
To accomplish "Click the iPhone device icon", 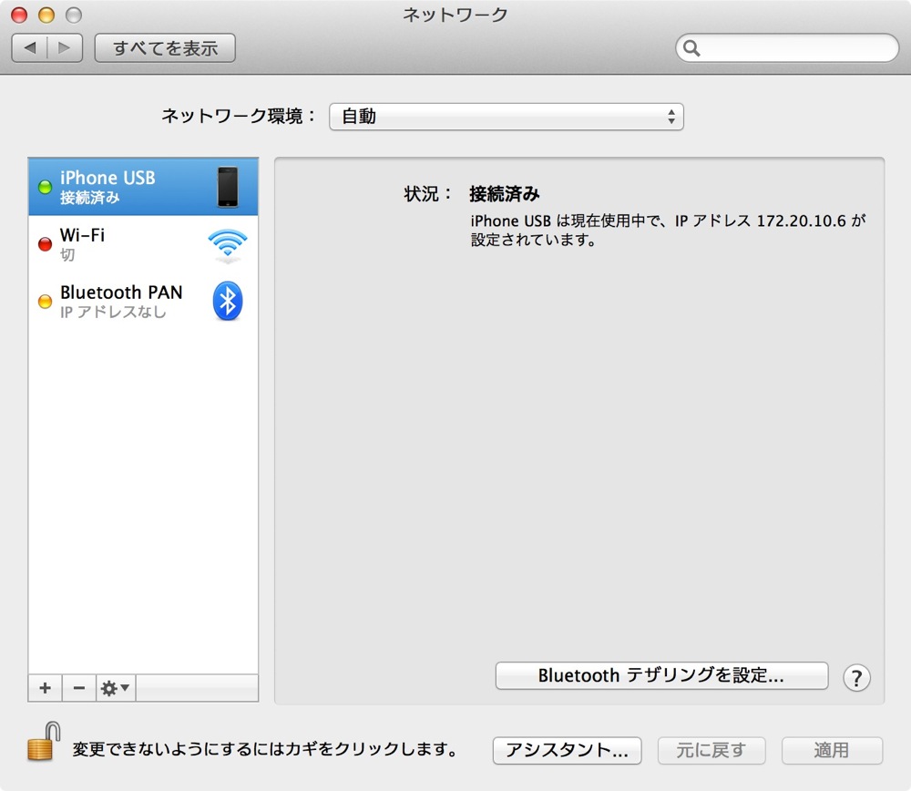I will (x=228, y=187).
